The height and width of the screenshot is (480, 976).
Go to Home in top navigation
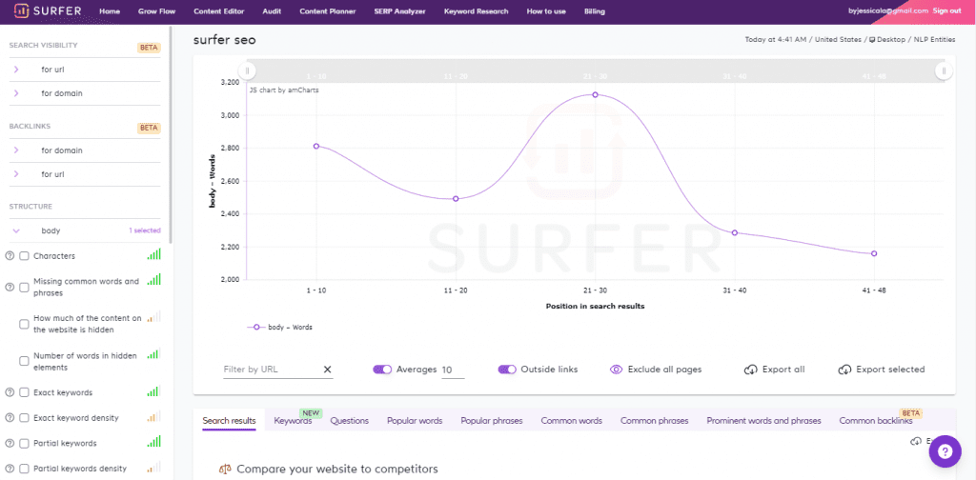pos(110,11)
